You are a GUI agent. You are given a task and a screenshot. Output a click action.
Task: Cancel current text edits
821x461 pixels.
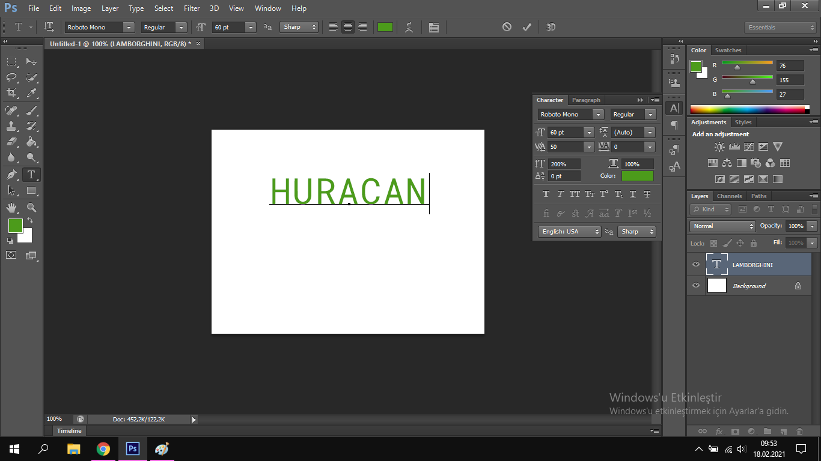point(507,27)
